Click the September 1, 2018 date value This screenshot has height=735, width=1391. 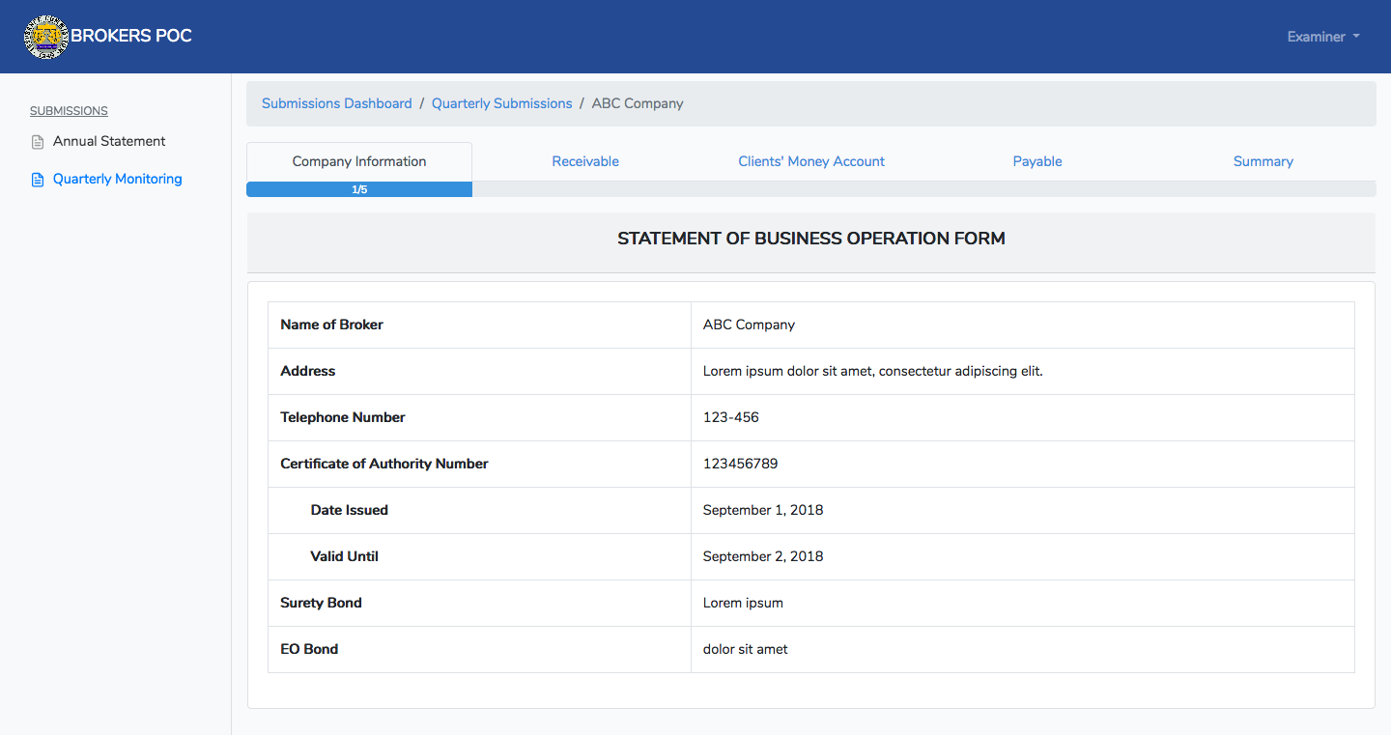click(x=763, y=510)
